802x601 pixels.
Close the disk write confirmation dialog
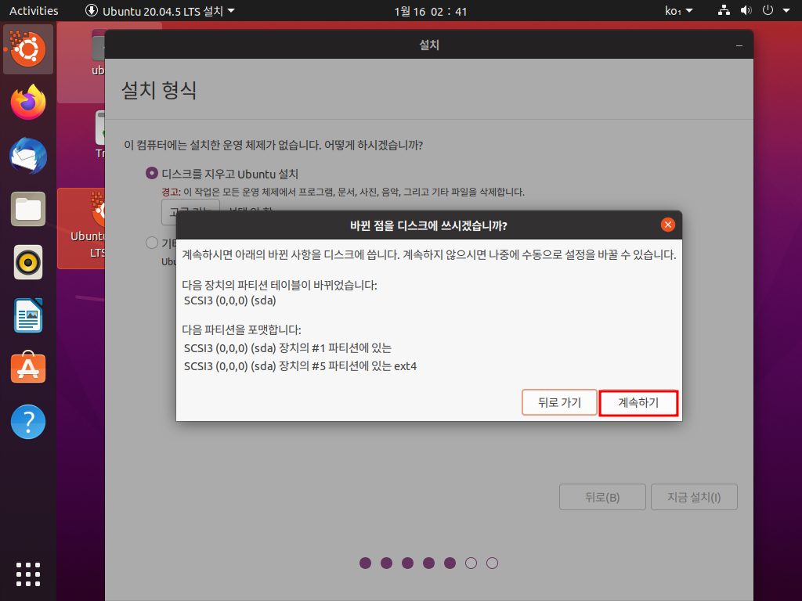pos(667,225)
